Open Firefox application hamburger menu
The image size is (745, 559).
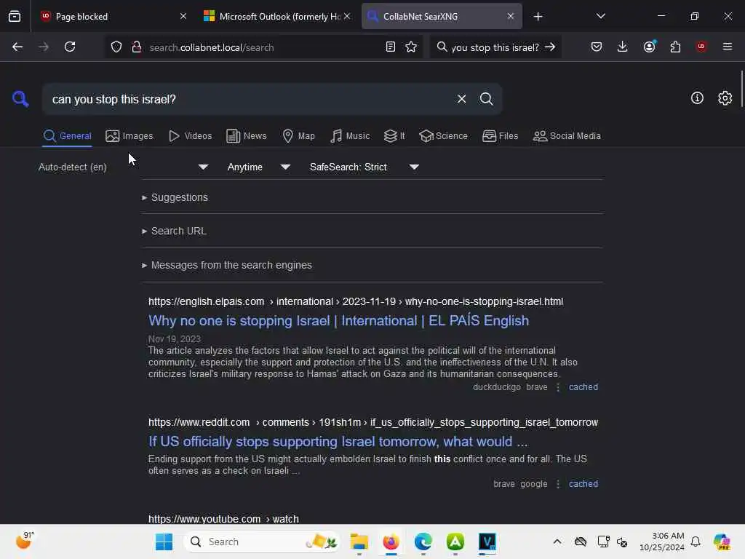(x=727, y=47)
